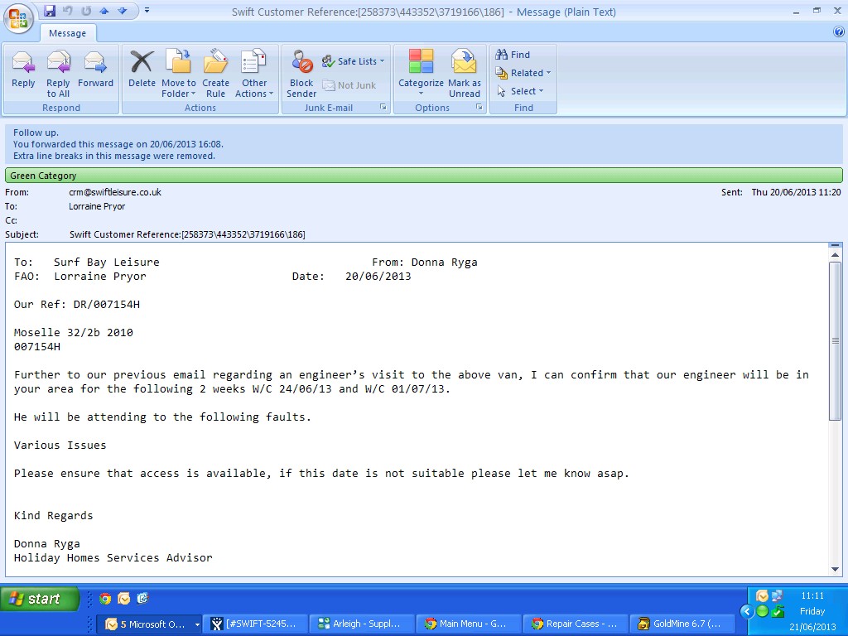848x636 pixels.
Task: Switch to [#SWIFT-5245... taskbar window
Action: pyautogui.click(x=256, y=624)
